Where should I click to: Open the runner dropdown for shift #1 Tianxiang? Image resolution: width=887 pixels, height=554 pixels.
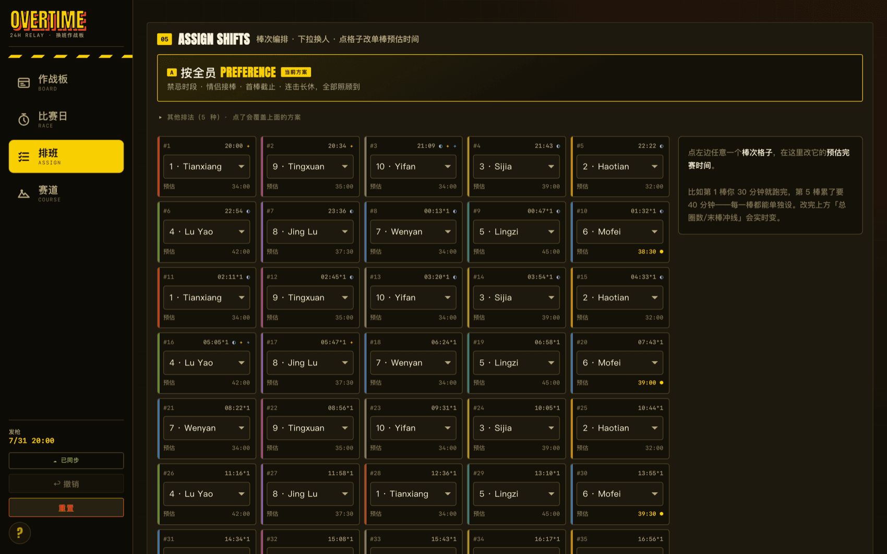(207, 166)
